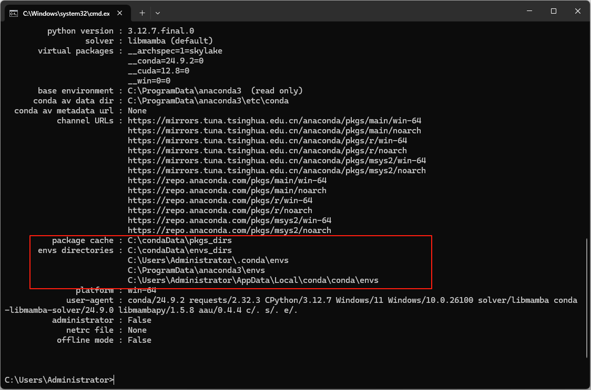The width and height of the screenshot is (591, 390).
Task: Click the cmd.exe tab icon
Action: 14,13
